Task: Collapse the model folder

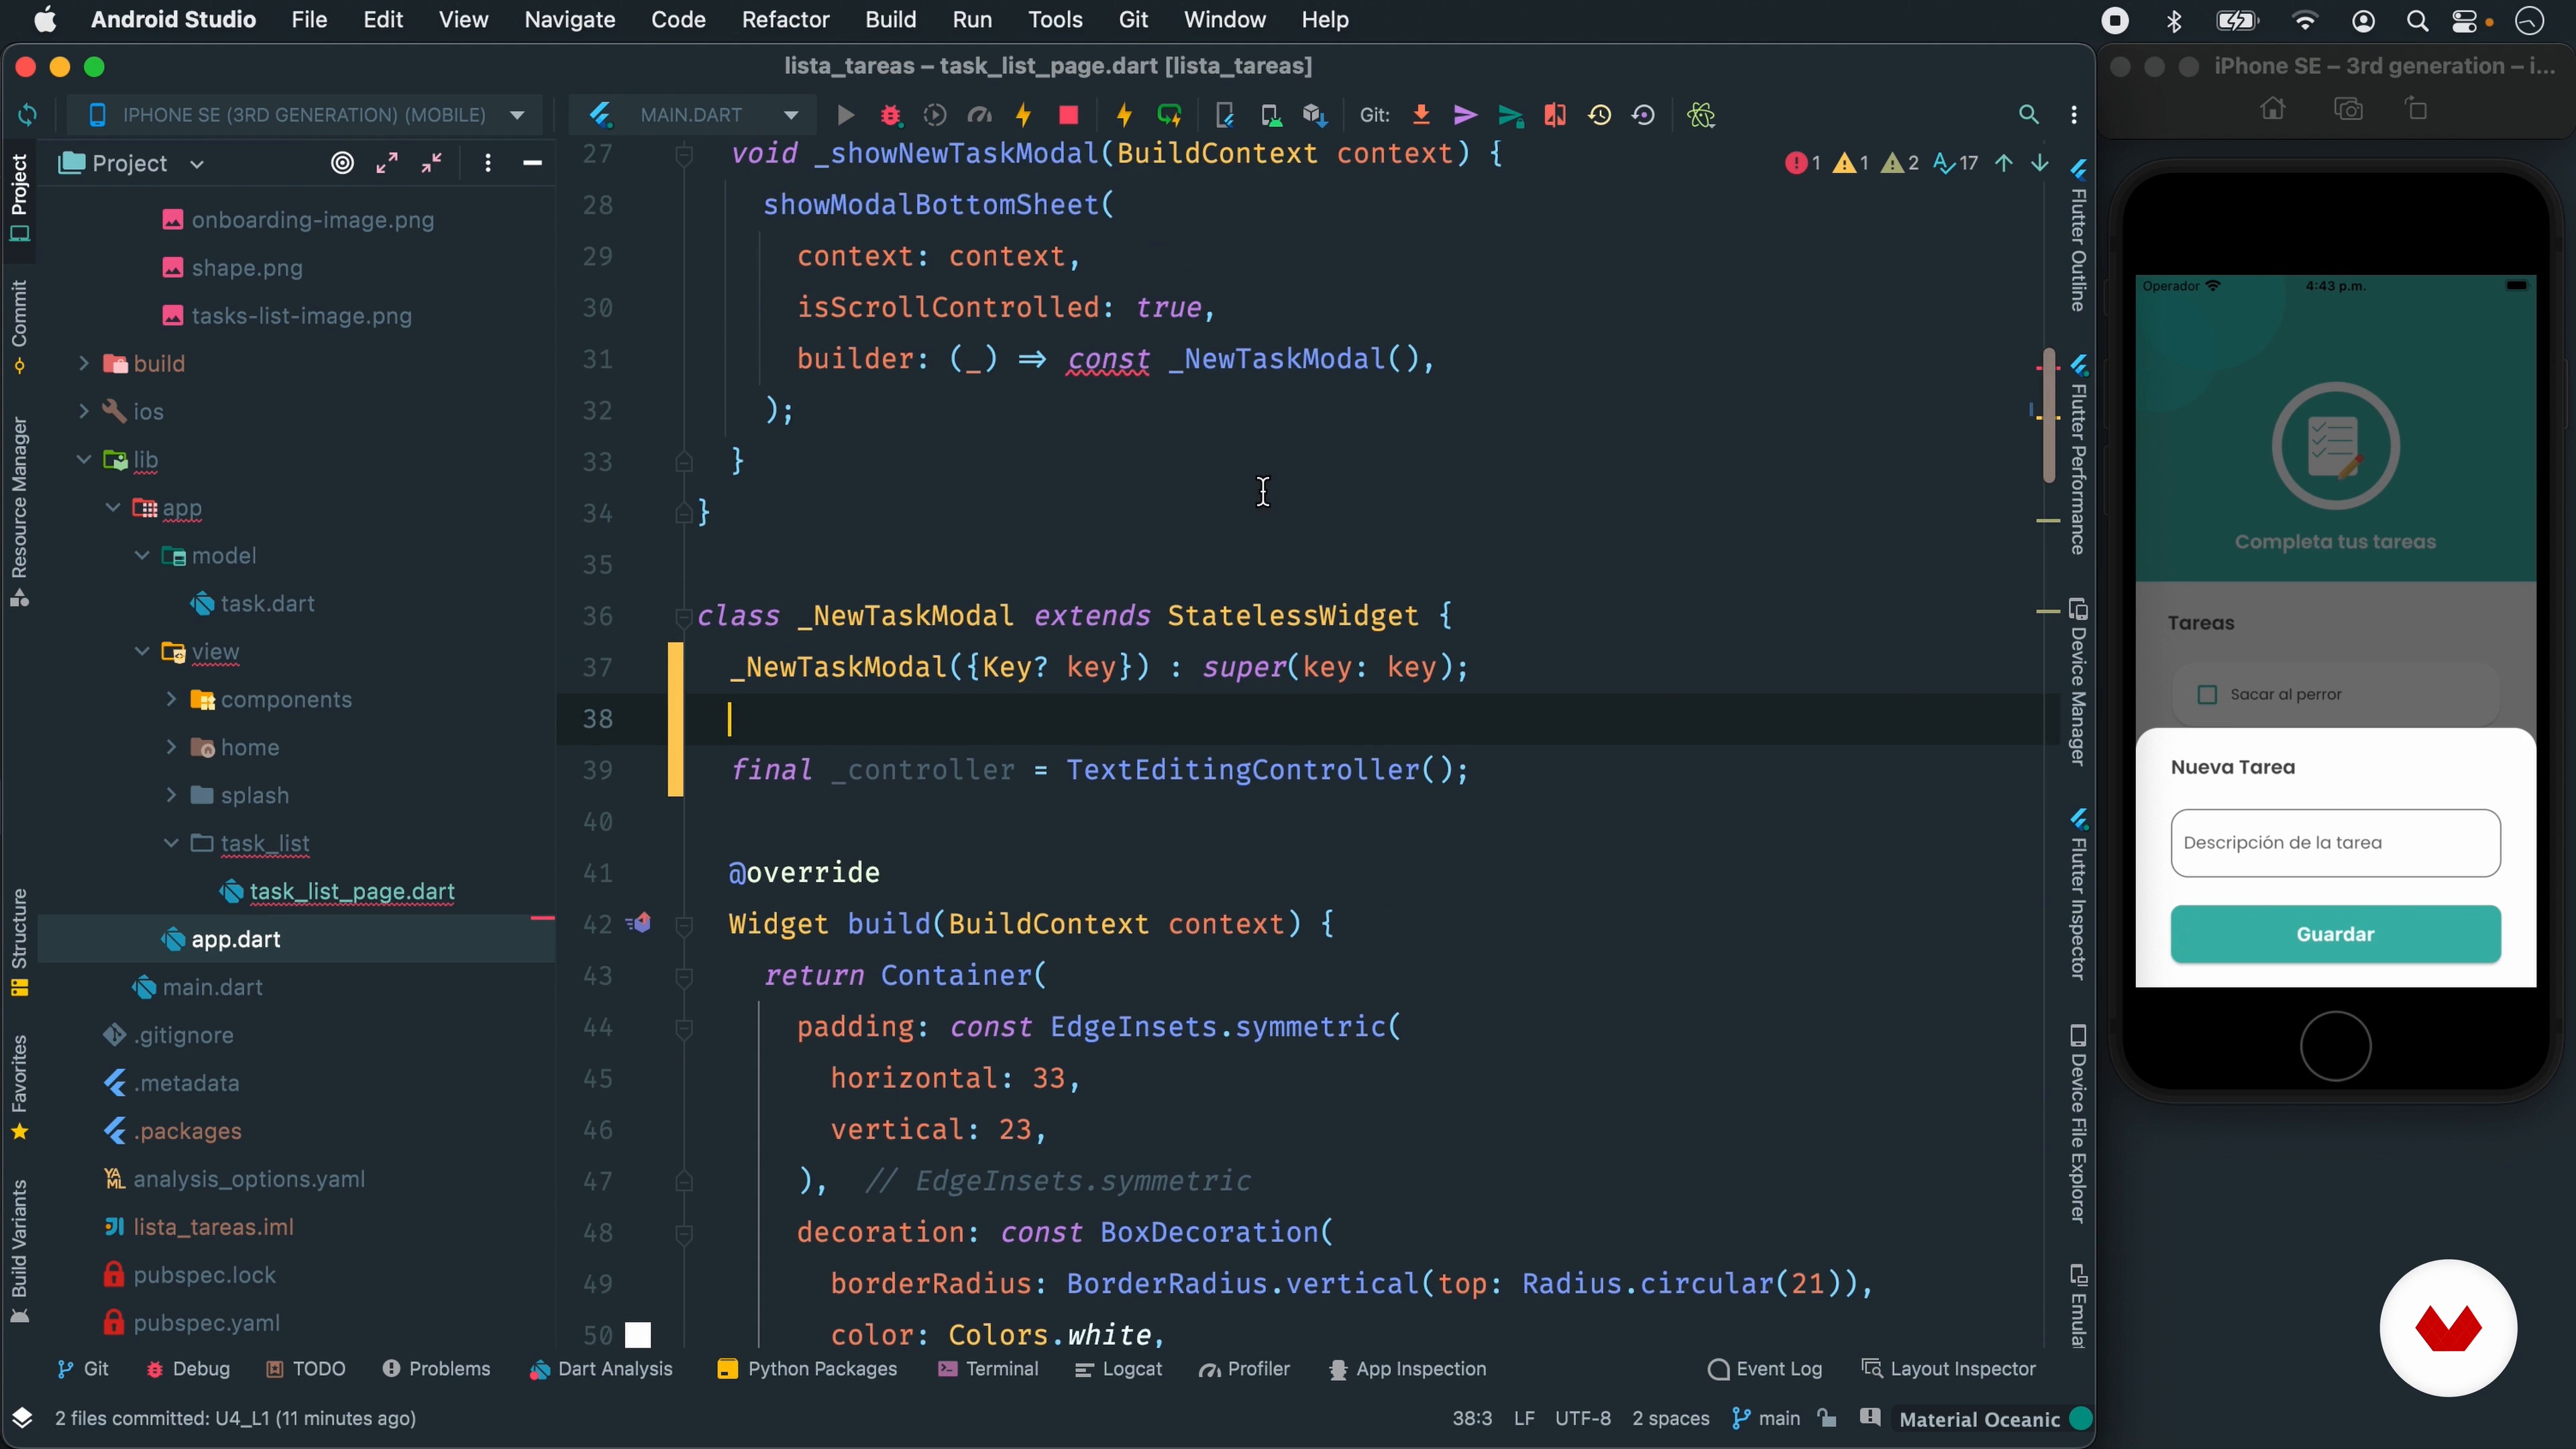Action: [142, 555]
